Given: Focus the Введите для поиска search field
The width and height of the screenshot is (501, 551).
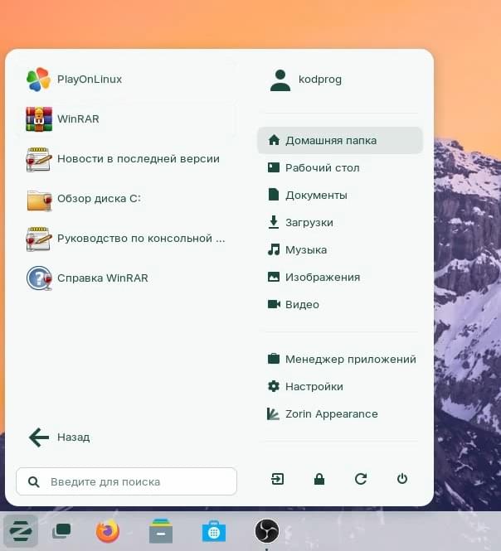Looking at the screenshot, I should coord(127,481).
